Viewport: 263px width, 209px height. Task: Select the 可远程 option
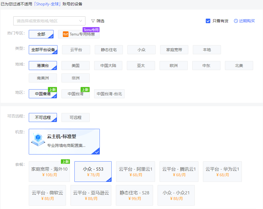point(76,117)
